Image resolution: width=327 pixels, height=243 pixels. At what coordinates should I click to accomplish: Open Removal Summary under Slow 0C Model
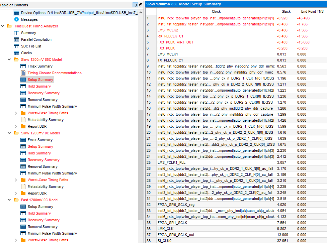tap(43, 166)
